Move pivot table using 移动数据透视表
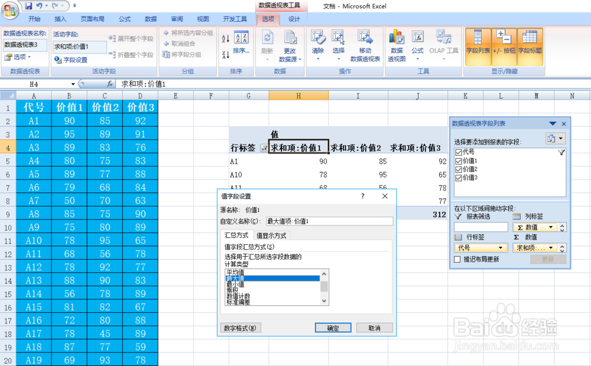 point(365,46)
